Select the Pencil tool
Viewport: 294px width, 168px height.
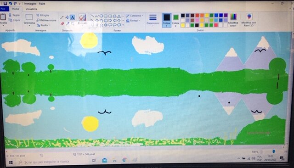[x=62, y=17]
